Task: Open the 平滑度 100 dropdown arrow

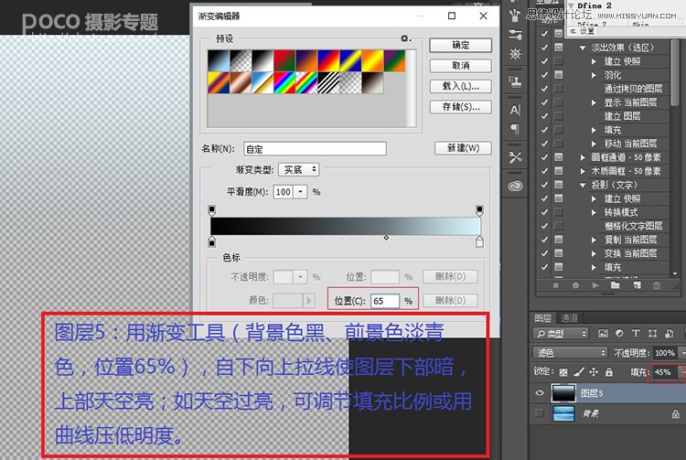Action: (301, 191)
